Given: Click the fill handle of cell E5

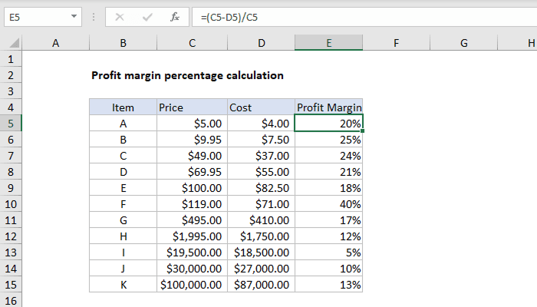Looking at the screenshot, I should click(x=363, y=131).
